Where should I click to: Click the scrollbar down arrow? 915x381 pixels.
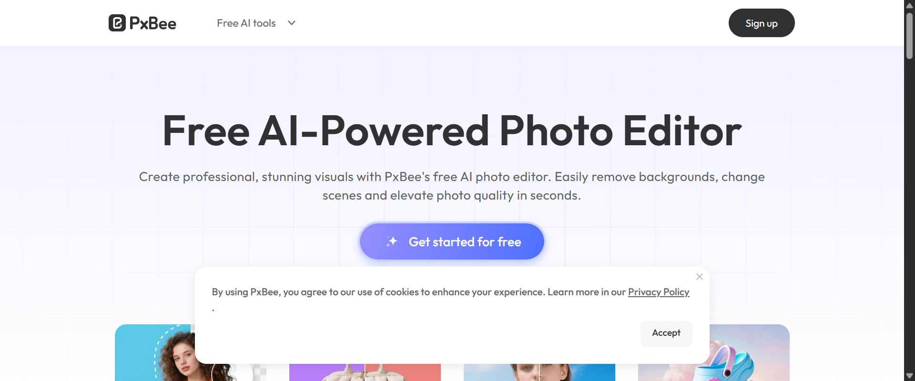(909, 376)
